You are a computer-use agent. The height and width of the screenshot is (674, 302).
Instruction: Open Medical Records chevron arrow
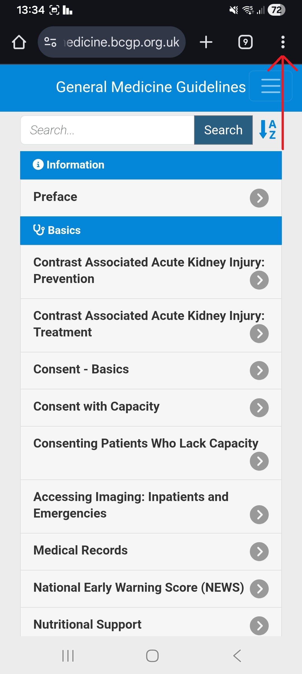click(259, 552)
